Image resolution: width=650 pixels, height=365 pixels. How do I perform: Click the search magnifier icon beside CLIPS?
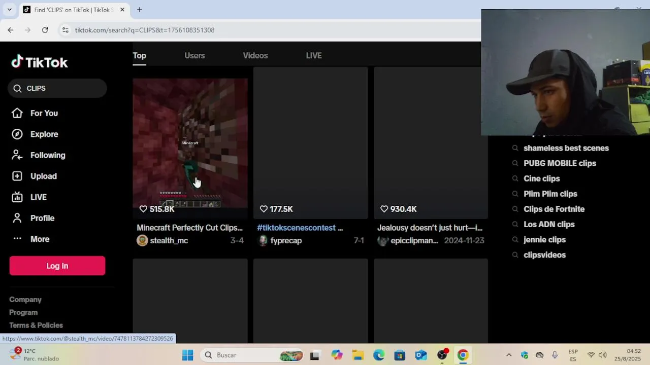pyautogui.click(x=17, y=88)
